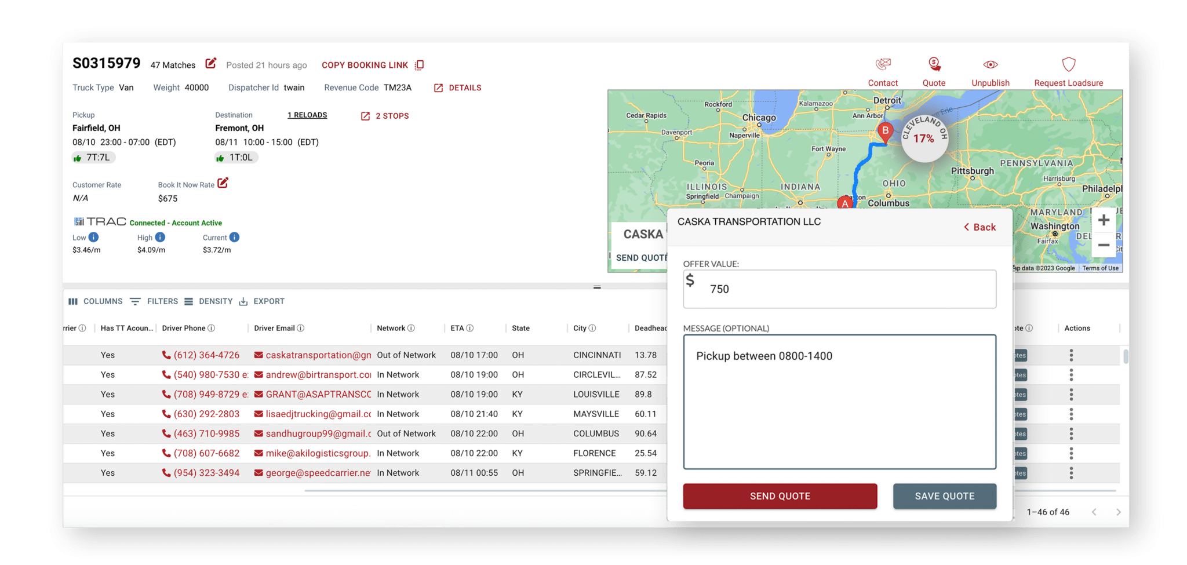This screenshot has width=1187, height=565.
Task: Edit the Book It Now Rate pencil icon
Action: click(223, 183)
